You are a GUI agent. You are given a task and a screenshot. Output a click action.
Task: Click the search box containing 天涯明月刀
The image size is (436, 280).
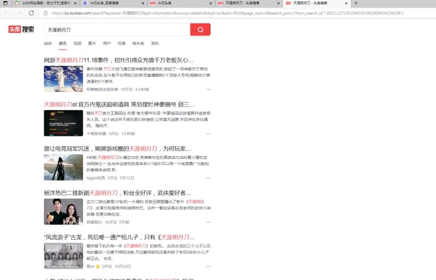coord(117,29)
